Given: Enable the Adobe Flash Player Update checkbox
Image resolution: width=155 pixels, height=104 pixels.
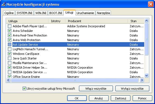Looking at the screenshot, I should [9, 26].
